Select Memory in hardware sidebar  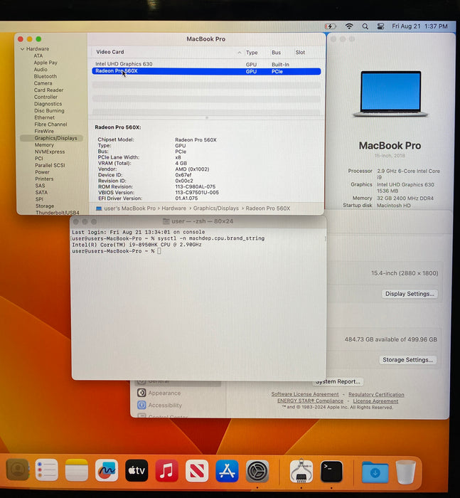pos(44,145)
